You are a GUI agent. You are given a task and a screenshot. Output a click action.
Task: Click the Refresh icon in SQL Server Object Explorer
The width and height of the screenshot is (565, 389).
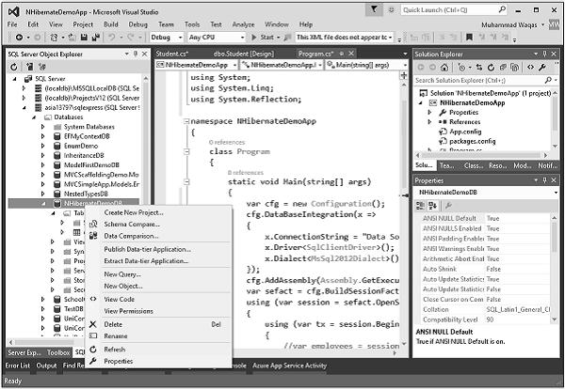click(14, 67)
